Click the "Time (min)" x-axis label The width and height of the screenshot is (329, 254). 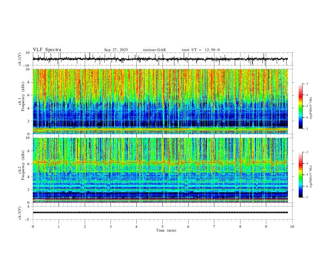tap(166, 230)
